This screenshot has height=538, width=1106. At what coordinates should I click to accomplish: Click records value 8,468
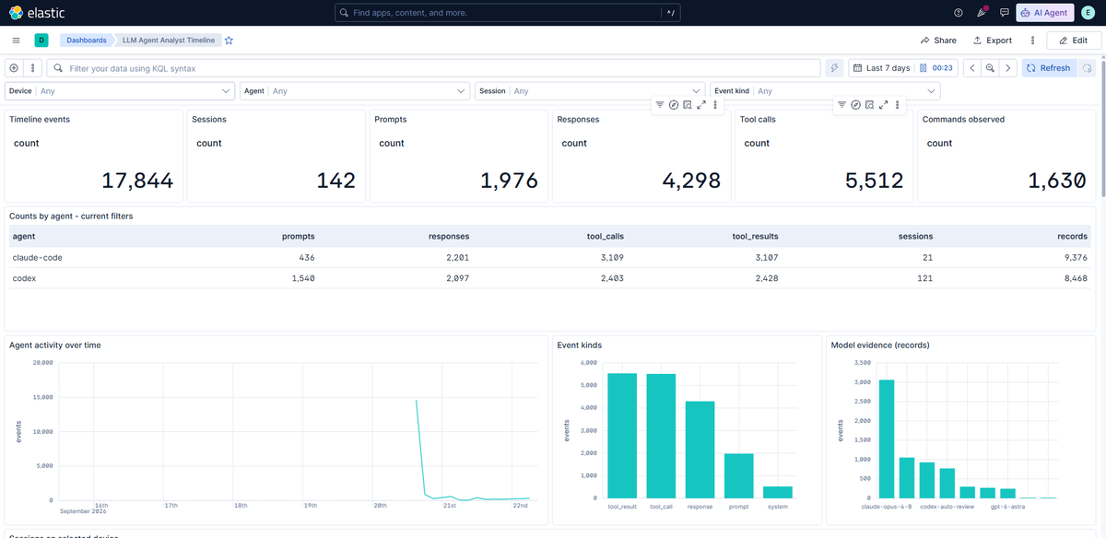(x=1076, y=278)
